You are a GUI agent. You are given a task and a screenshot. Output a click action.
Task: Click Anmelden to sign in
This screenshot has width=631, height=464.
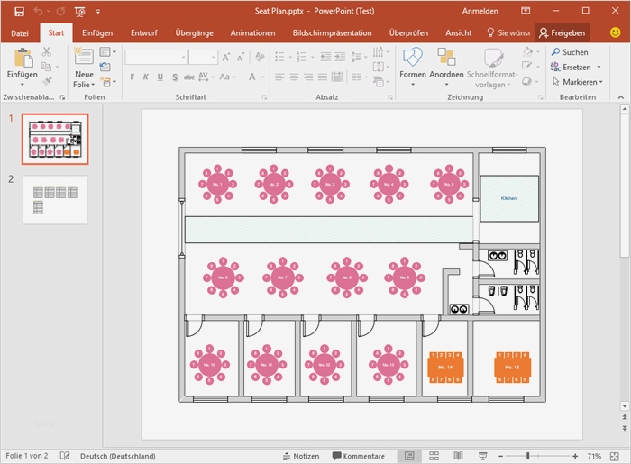coord(479,11)
